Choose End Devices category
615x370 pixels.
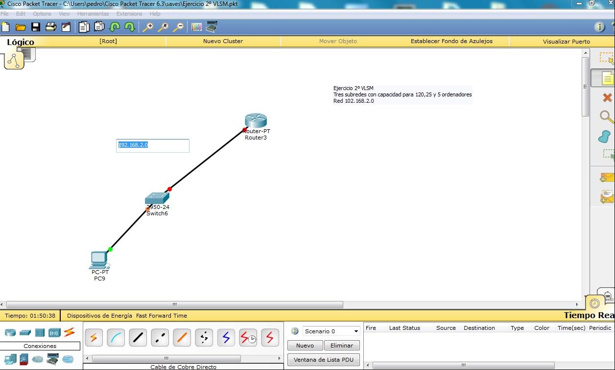click(10, 360)
